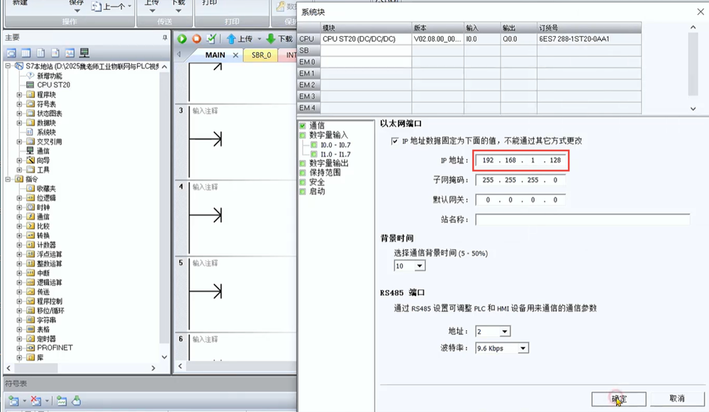Click the compile checkmark icon
Viewport: 709px width, 412px height.
click(x=211, y=39)
